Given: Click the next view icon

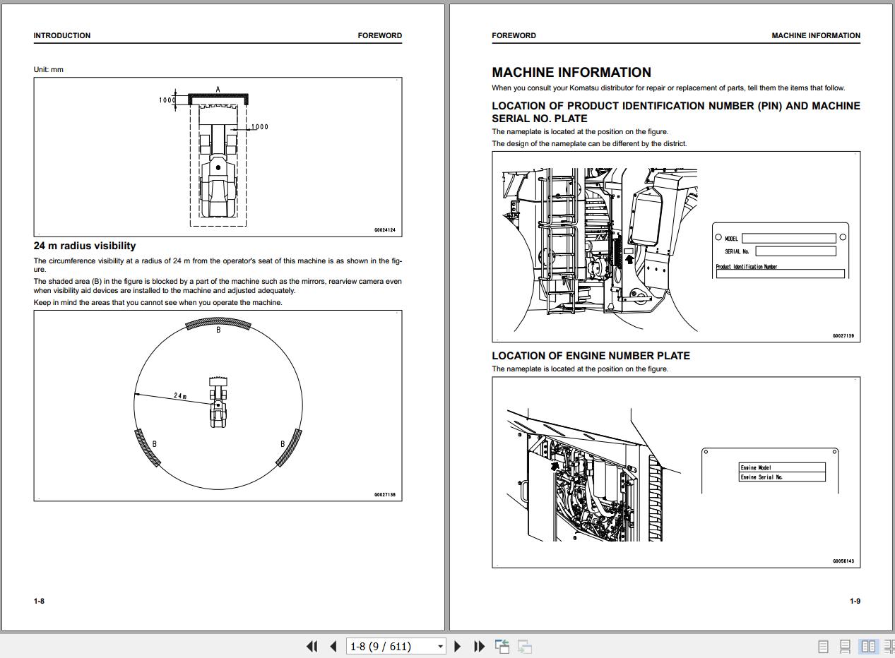Looking at the screenshot, I should (x=525, y=646).
